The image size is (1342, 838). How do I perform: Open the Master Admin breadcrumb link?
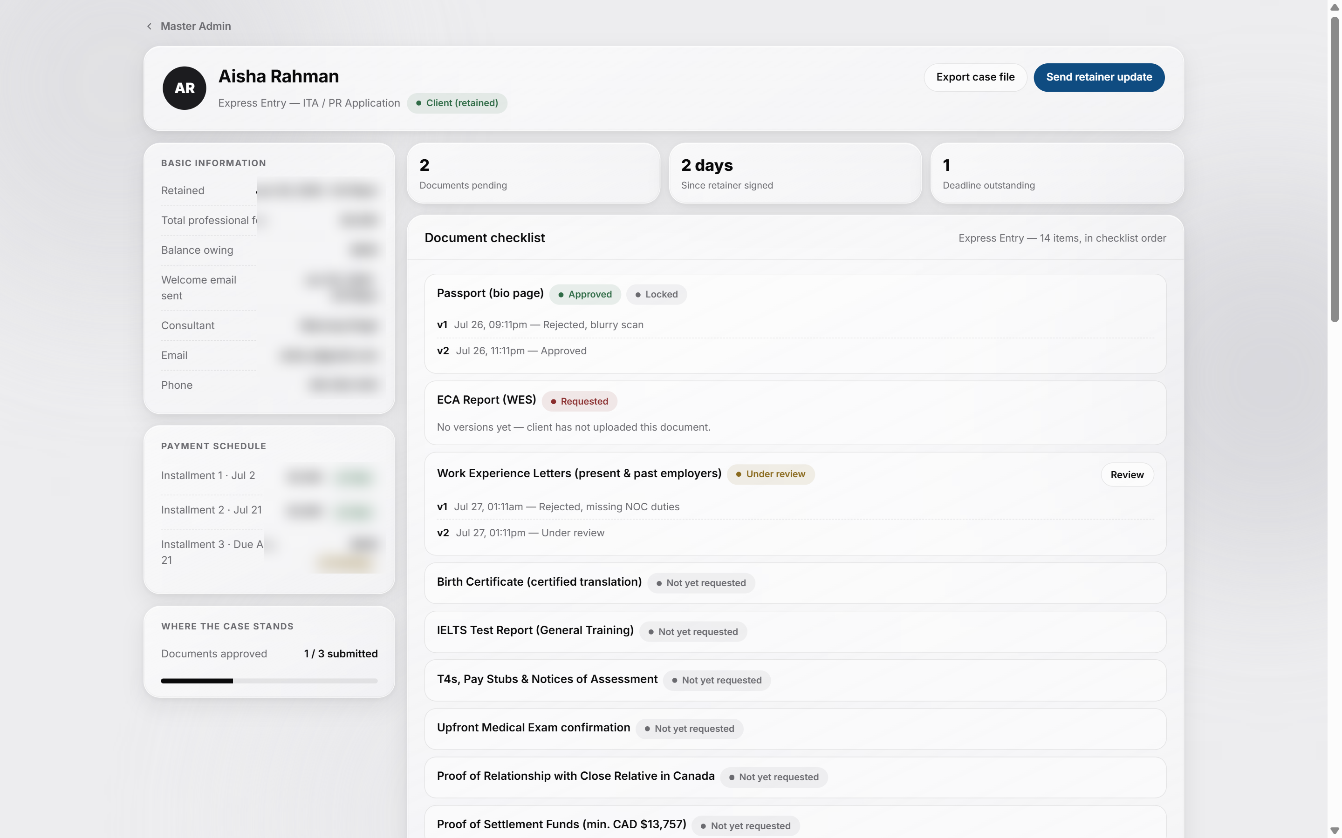coord(195,26)
